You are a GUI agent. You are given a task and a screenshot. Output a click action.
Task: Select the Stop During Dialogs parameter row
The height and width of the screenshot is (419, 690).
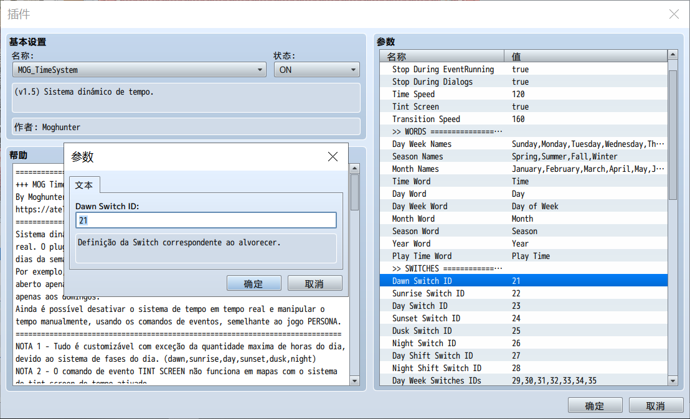pos(524,82)
